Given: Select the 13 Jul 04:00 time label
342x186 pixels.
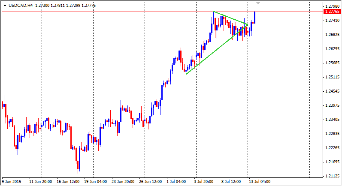Looking at the screenshot, I should point(260,181).
